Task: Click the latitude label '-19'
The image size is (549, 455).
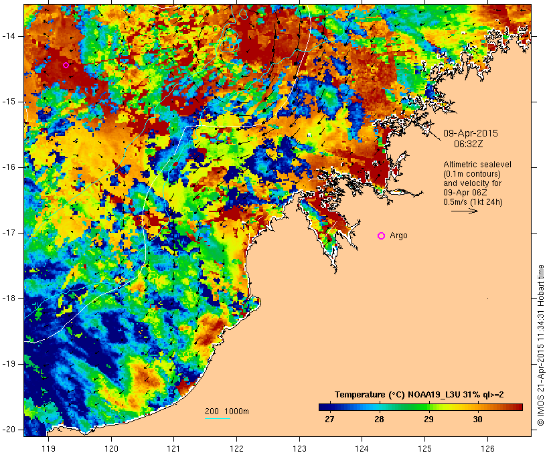Action: click(x=9, y=364)
